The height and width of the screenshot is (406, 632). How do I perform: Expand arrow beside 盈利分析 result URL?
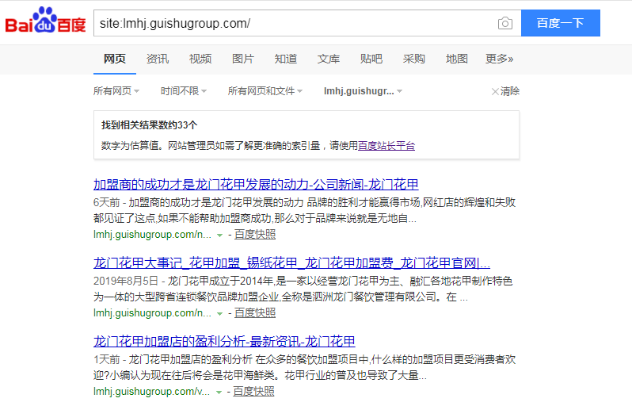(x=219, y=393)
